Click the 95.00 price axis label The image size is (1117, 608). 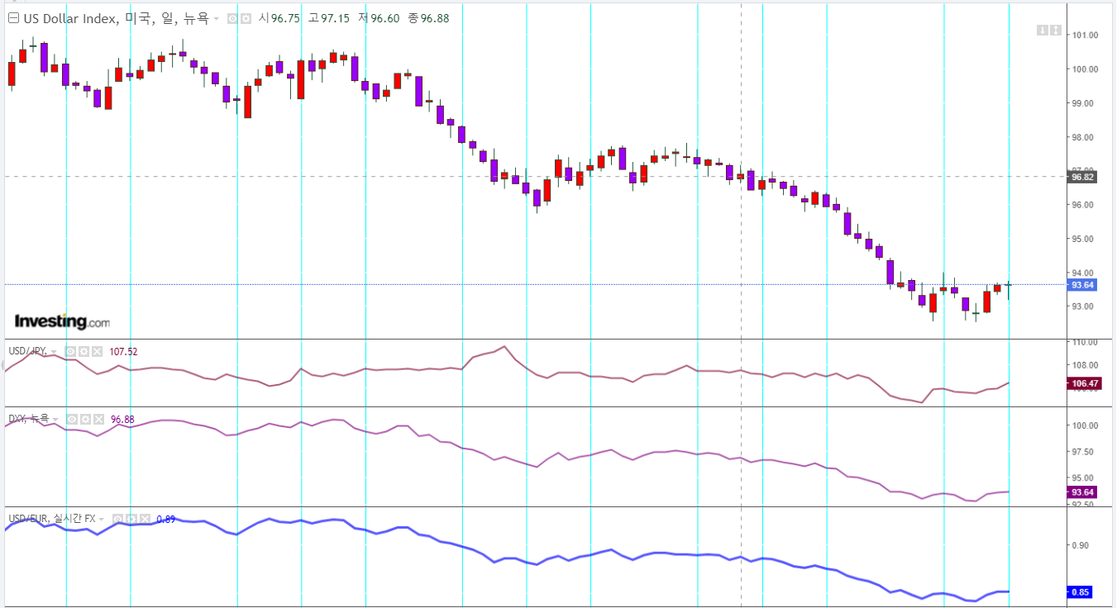[x=1083, y=239]
